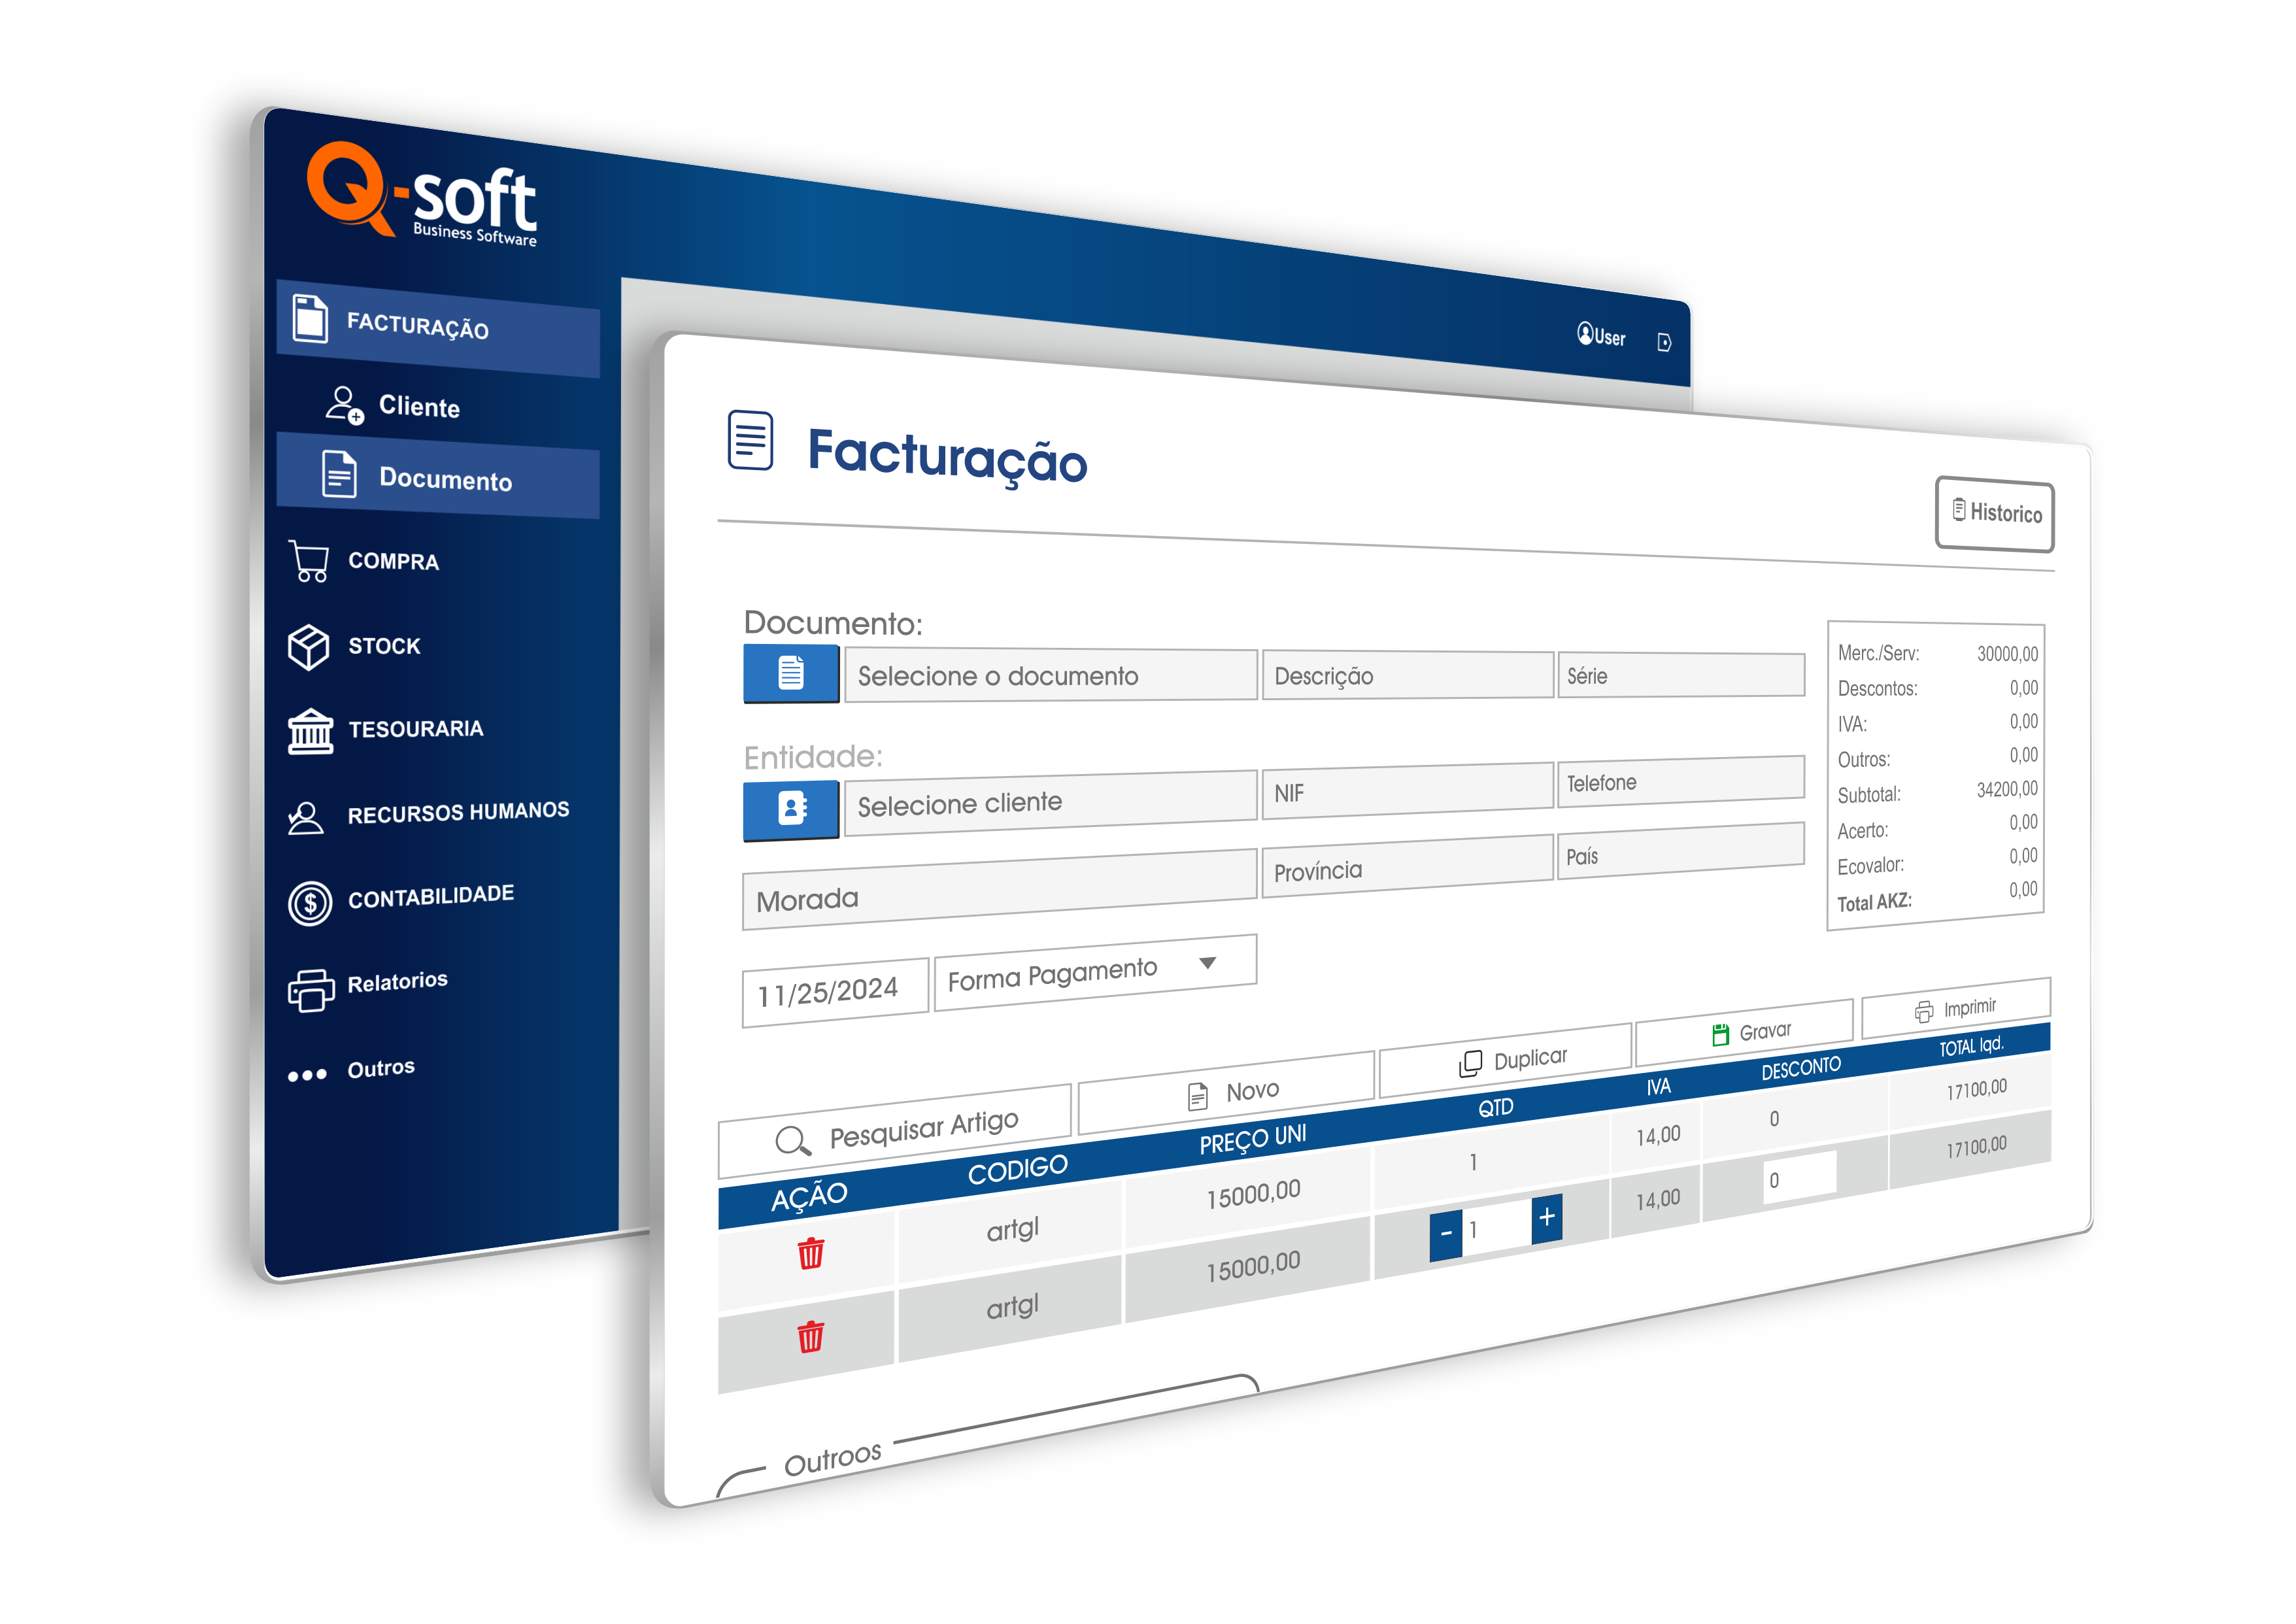The image size is (2296, 1624).
Task: Select Cliente in the sidebar
Action: coord(418,406)
